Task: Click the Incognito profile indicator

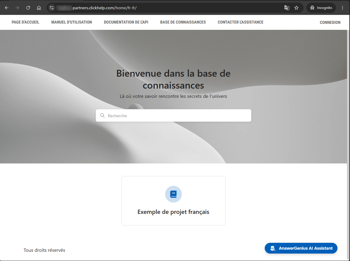Action: (321, 8)
